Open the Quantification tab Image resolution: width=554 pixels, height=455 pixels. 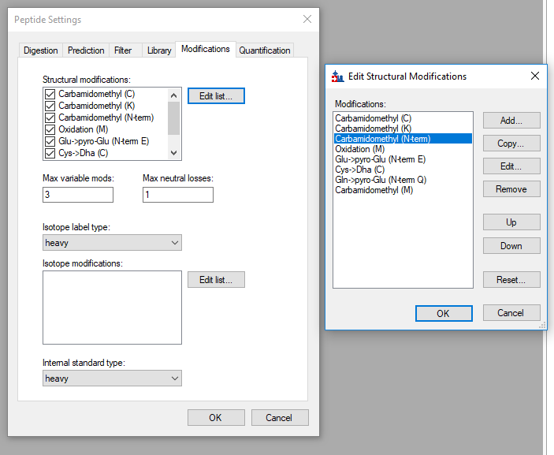(x=264, y=50)
